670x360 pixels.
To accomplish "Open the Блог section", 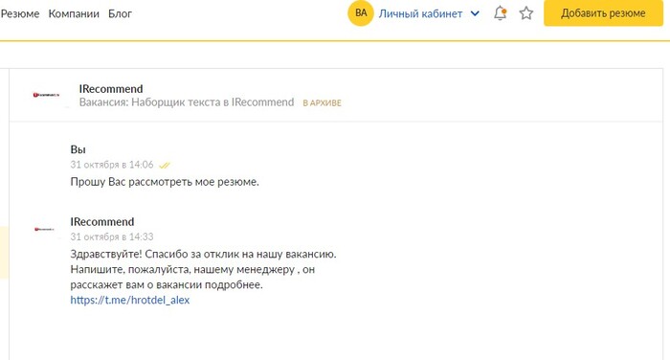I will pos(120,13).
